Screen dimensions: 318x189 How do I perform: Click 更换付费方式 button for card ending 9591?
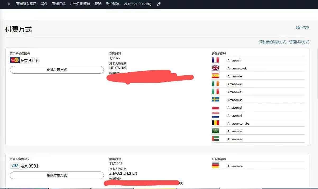tap(57, 175)
